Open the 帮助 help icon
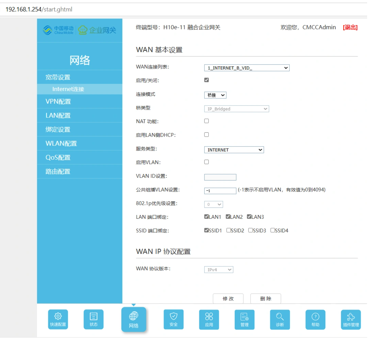The image size is (370, 339). tap(315, 319)
